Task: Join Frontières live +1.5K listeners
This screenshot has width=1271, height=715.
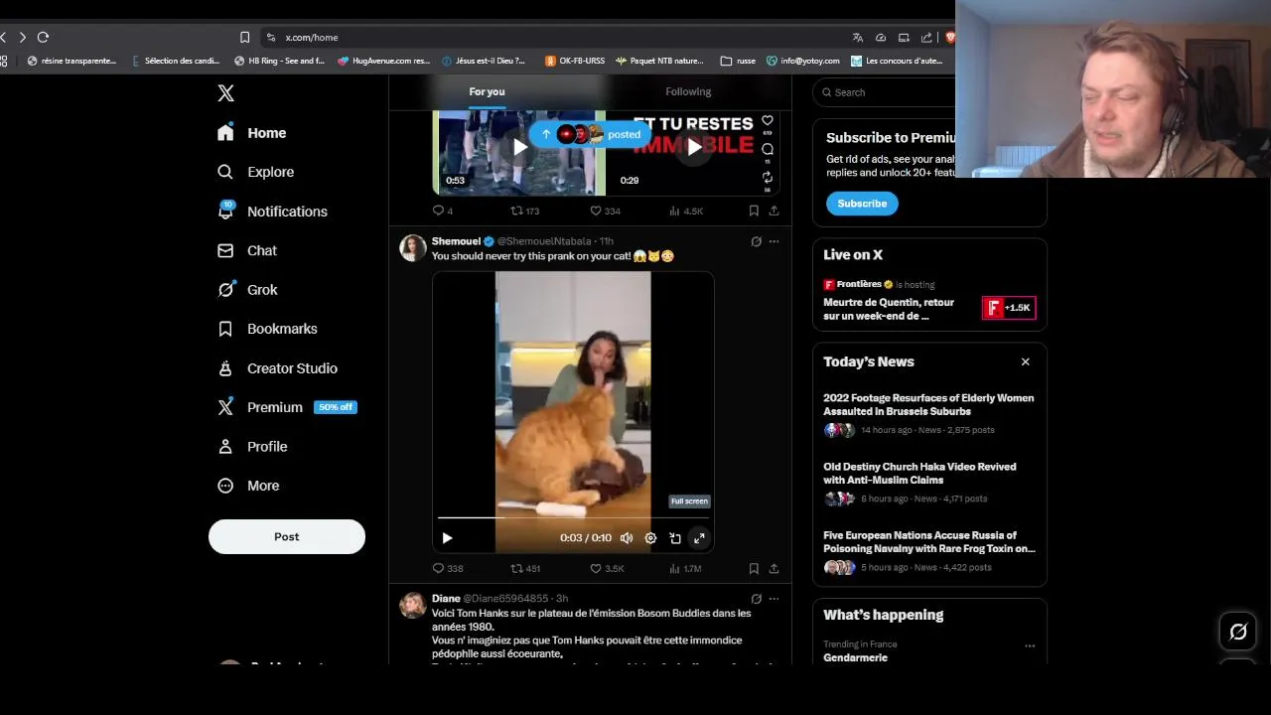Action: [1009, 308]
